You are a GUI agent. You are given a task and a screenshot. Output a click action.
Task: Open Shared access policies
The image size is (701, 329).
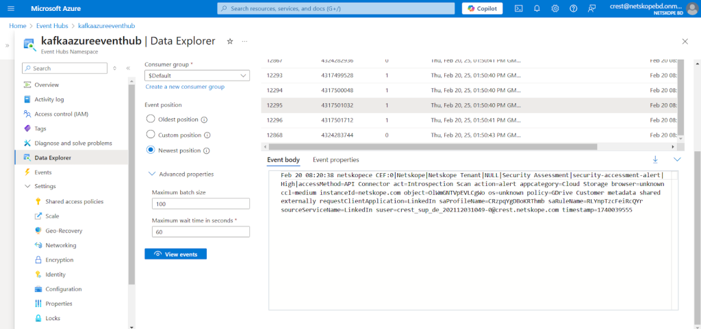(x=74, y=201)
